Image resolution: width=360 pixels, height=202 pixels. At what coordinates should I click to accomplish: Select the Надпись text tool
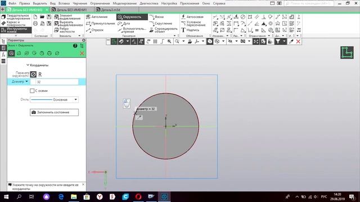point(190,30)
